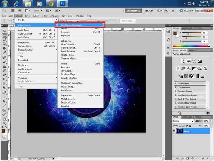214x161 pixels.
Task: Hide the img2 layer with eye icon
Action: click(174, 131)
